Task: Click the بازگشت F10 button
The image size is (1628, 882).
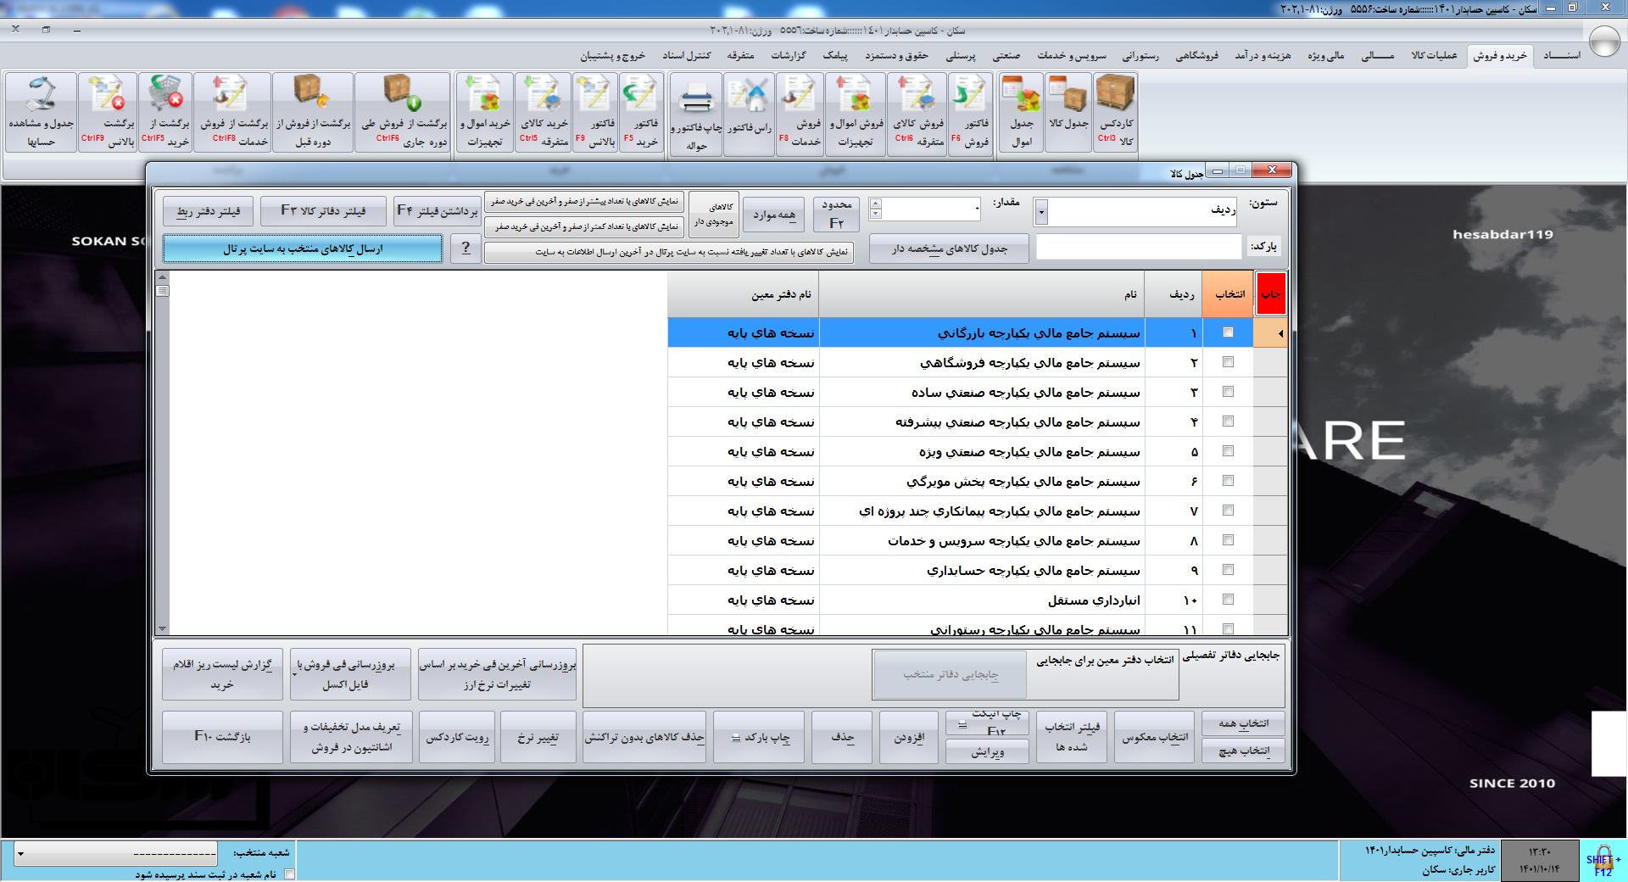Action: 222,737
